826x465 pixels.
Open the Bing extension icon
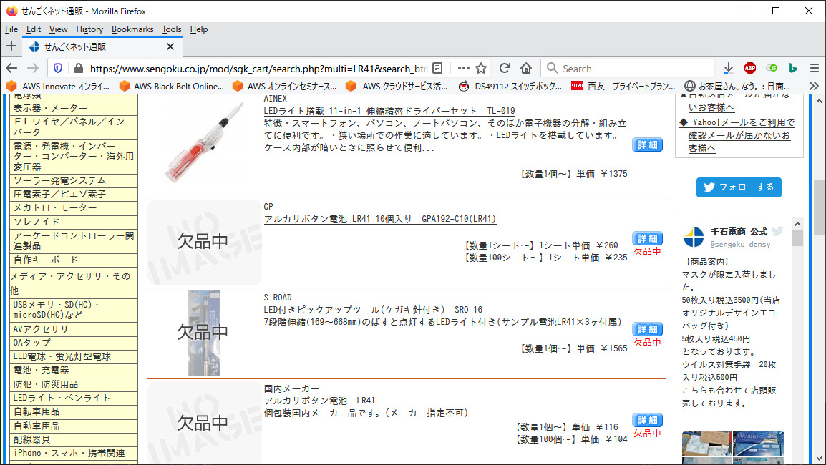coord(793,69)
